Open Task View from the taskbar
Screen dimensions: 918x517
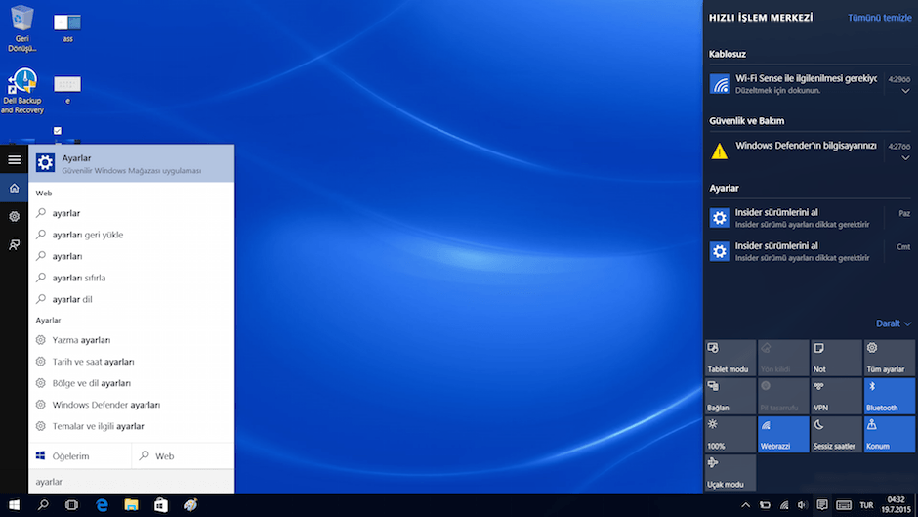[71, 504]
